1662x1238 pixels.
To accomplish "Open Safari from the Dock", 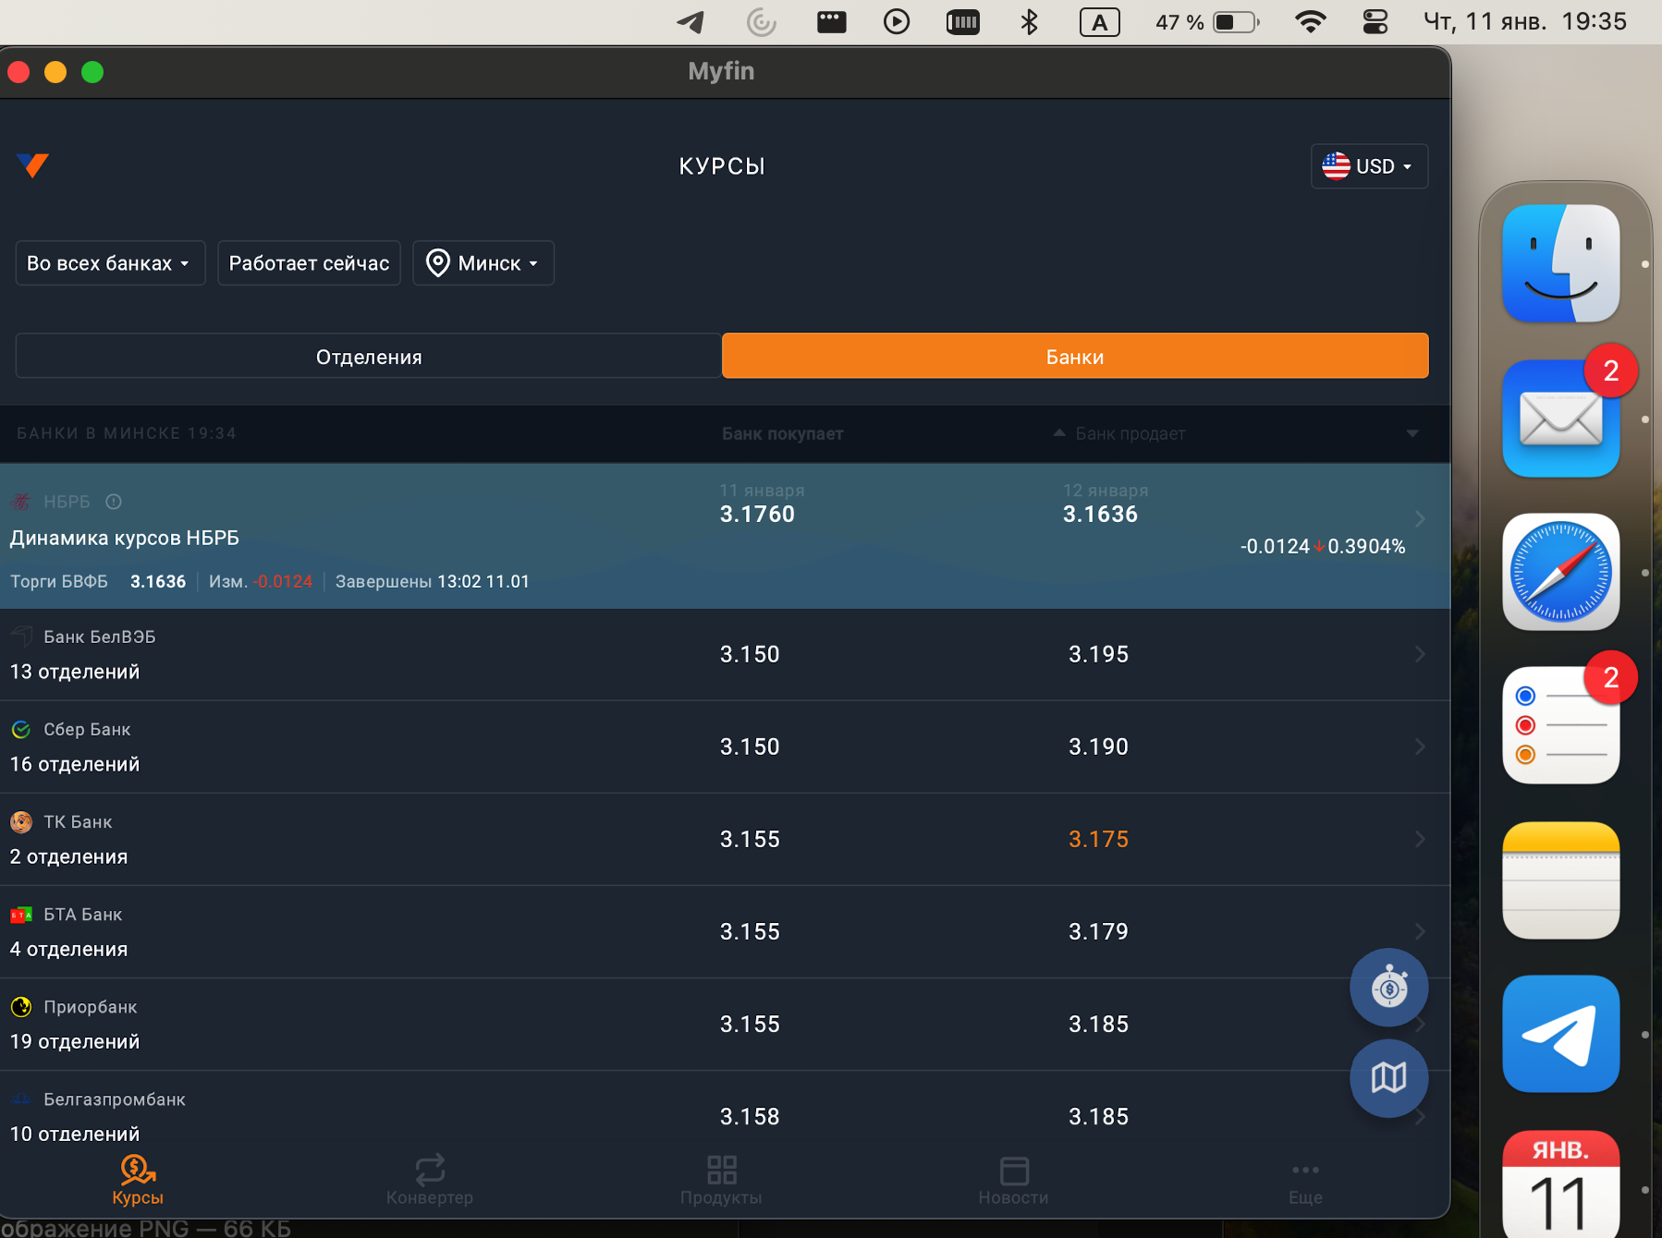I will click(1561, 572).
